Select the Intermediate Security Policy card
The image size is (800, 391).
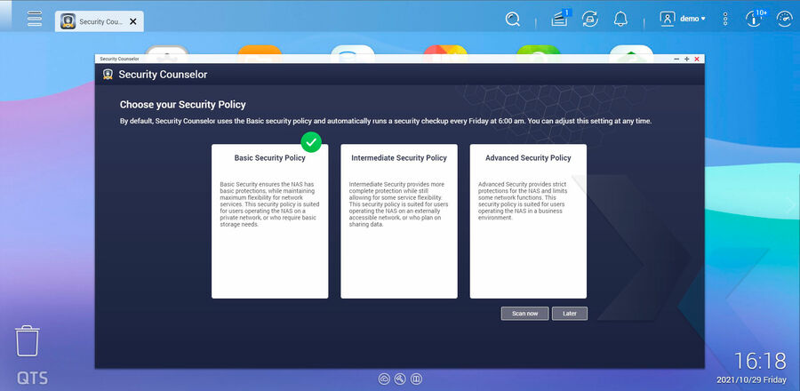click(399, 221)
